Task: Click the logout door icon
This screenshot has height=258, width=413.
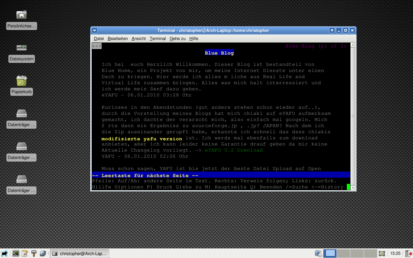Action: [408, 253]
